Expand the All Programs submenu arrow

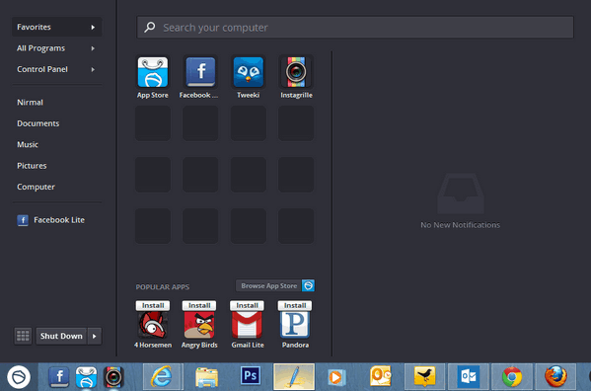[93, 48]
